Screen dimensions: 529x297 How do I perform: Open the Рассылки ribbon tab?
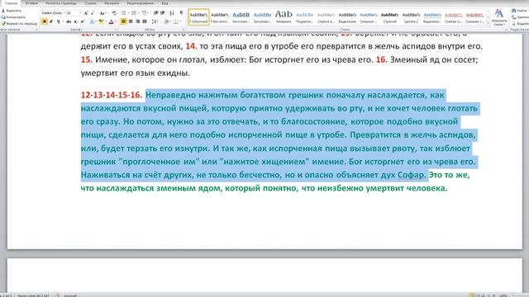[x=112, y=3]
